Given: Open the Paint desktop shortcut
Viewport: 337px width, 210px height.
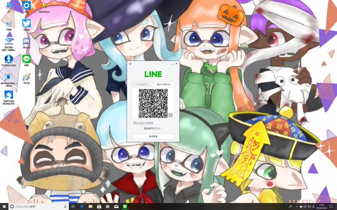Looking at the screenshot, I should click(x=26, y=79).
